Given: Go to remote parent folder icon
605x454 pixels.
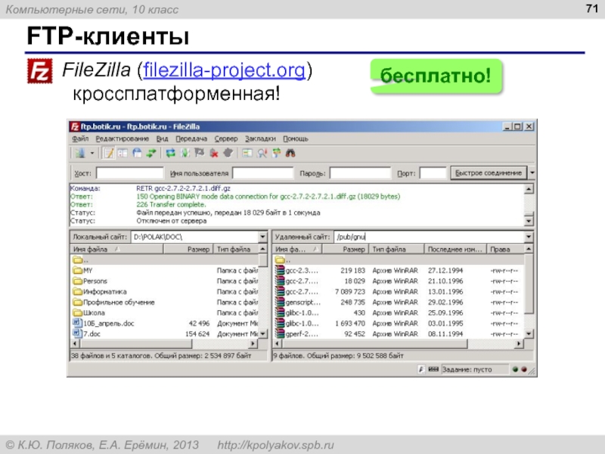Looking at the screenshot, I should (x=280, y=260).
